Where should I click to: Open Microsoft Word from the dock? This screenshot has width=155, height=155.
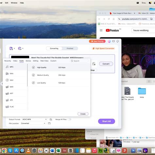(x=52, y=151)
